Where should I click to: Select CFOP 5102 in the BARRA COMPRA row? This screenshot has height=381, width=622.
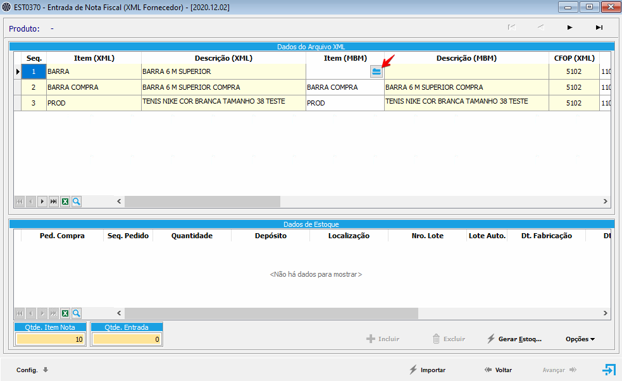[x=574, y=87]
